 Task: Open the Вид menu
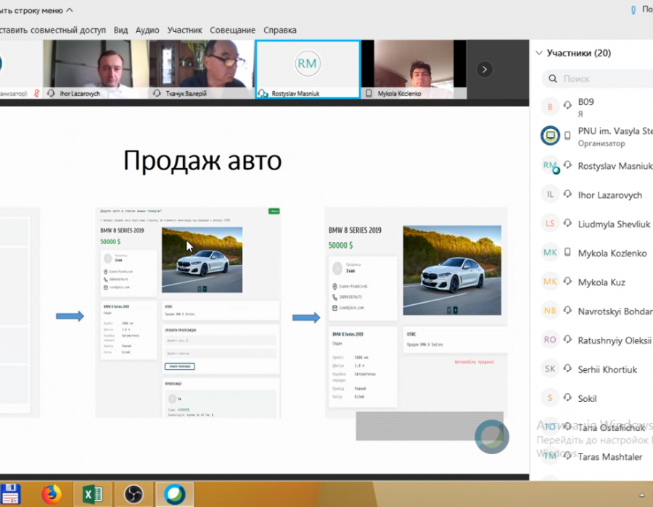[120, 30]
